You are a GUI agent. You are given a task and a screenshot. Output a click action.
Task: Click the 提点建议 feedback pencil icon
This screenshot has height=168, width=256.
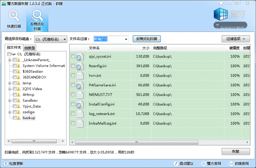pos(176,163)
